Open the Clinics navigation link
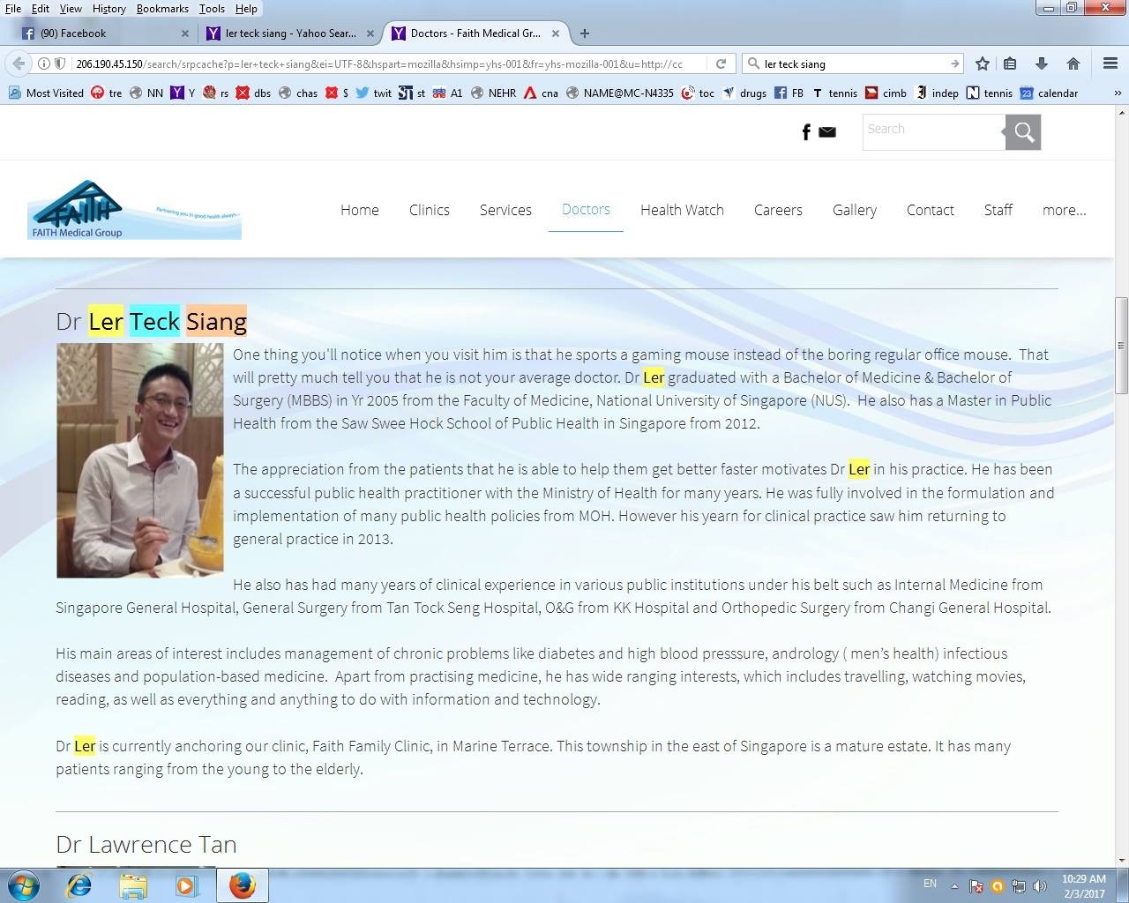This screenshot has width=1129, height=903. (x=430, y=210)
